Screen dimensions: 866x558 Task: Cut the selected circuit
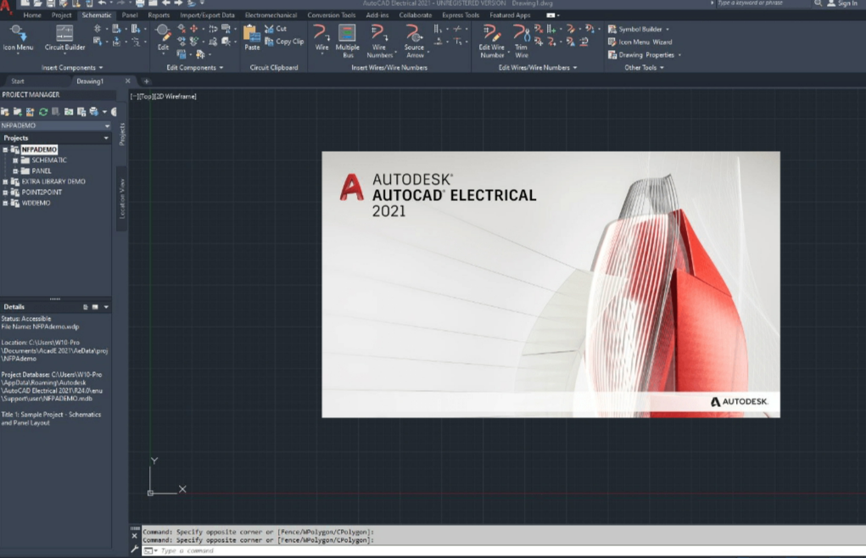coord(276,29)
